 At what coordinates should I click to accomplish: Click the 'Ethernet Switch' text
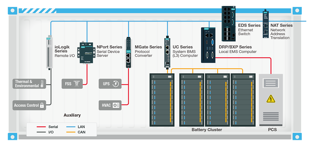(246, 32)
